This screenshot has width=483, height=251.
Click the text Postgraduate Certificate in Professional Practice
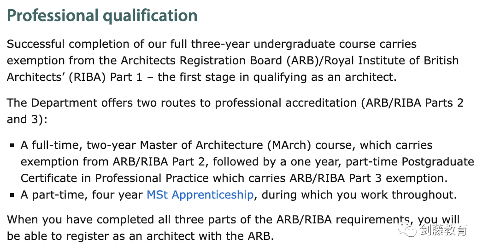(x=247, y=170)
